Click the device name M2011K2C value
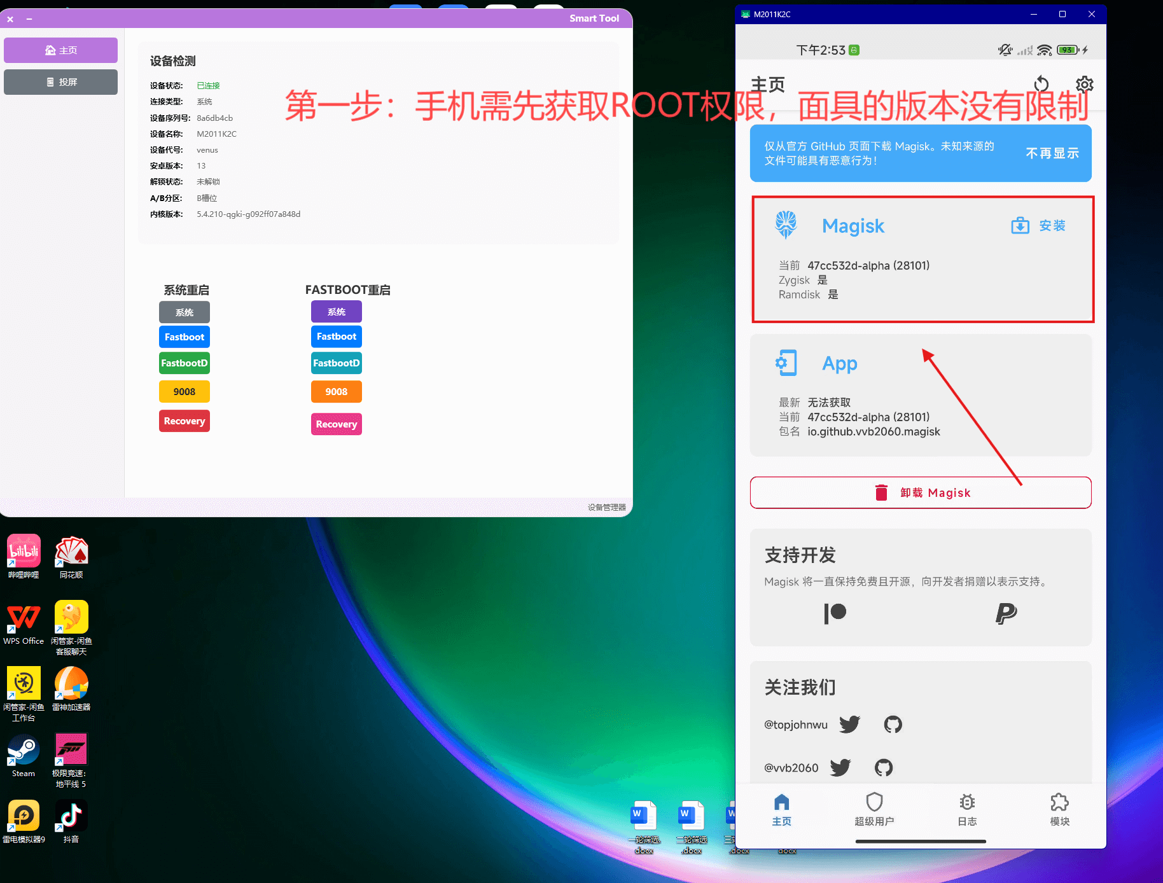The height and width of the screenshot is (883, 1163). click(x=216, y=134)
